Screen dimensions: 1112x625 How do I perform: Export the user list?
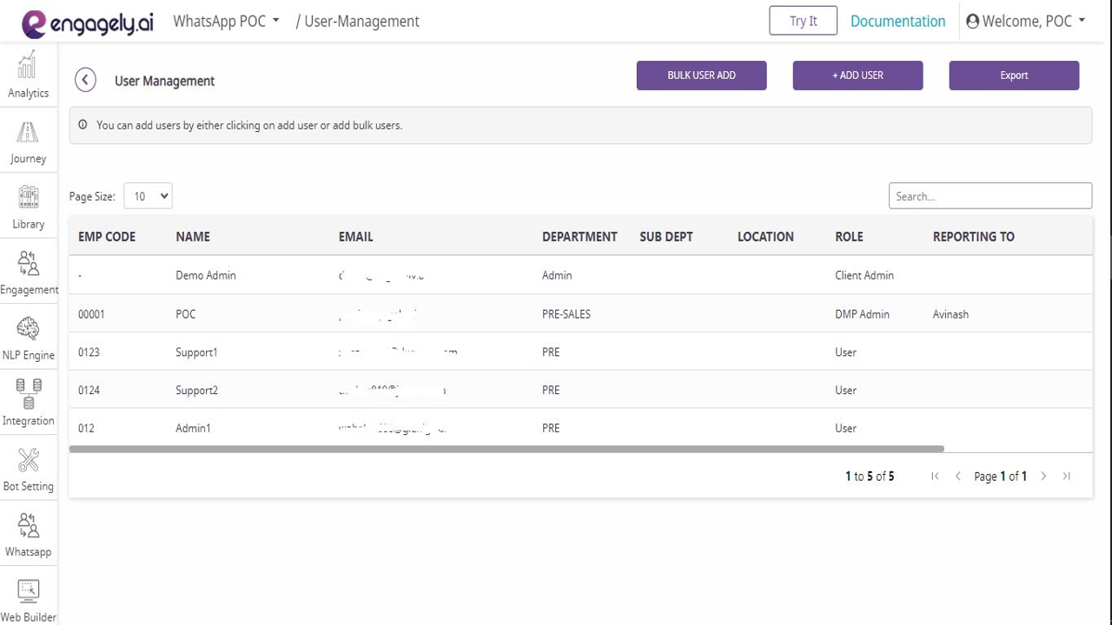(1014, 76)
